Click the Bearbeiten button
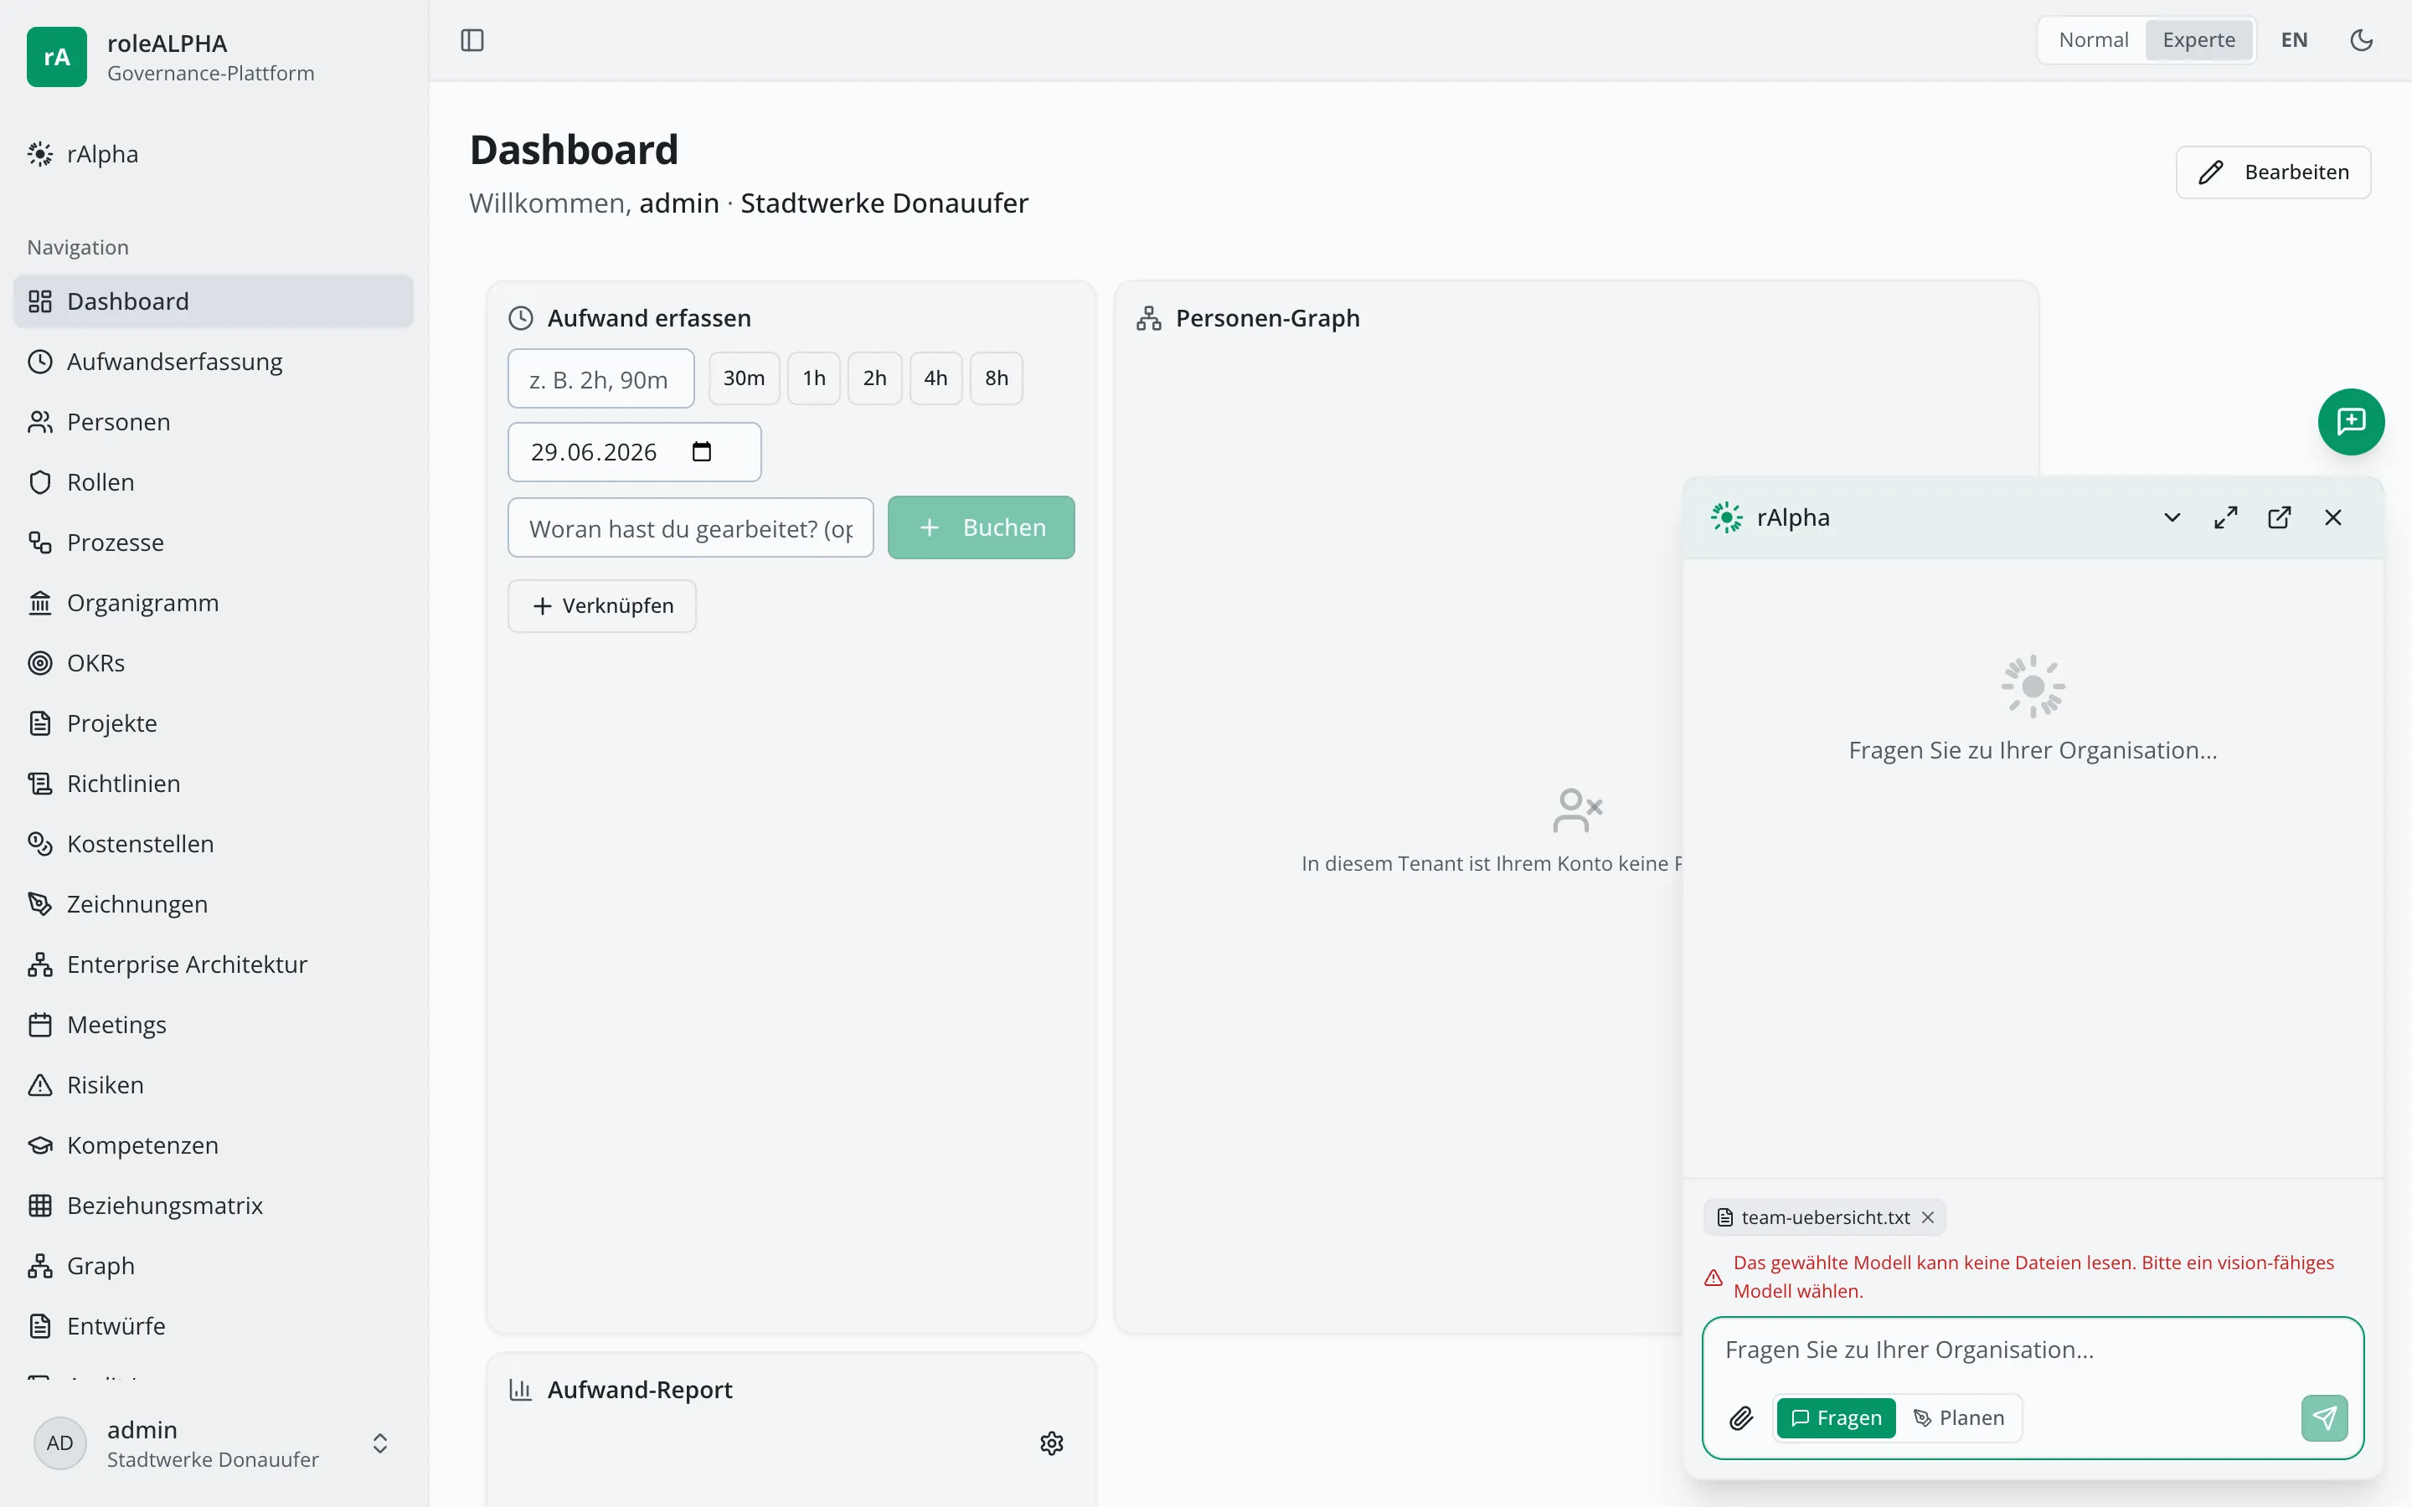The width and height of the screenshot is (2412, 1507). pos(2272,172)
